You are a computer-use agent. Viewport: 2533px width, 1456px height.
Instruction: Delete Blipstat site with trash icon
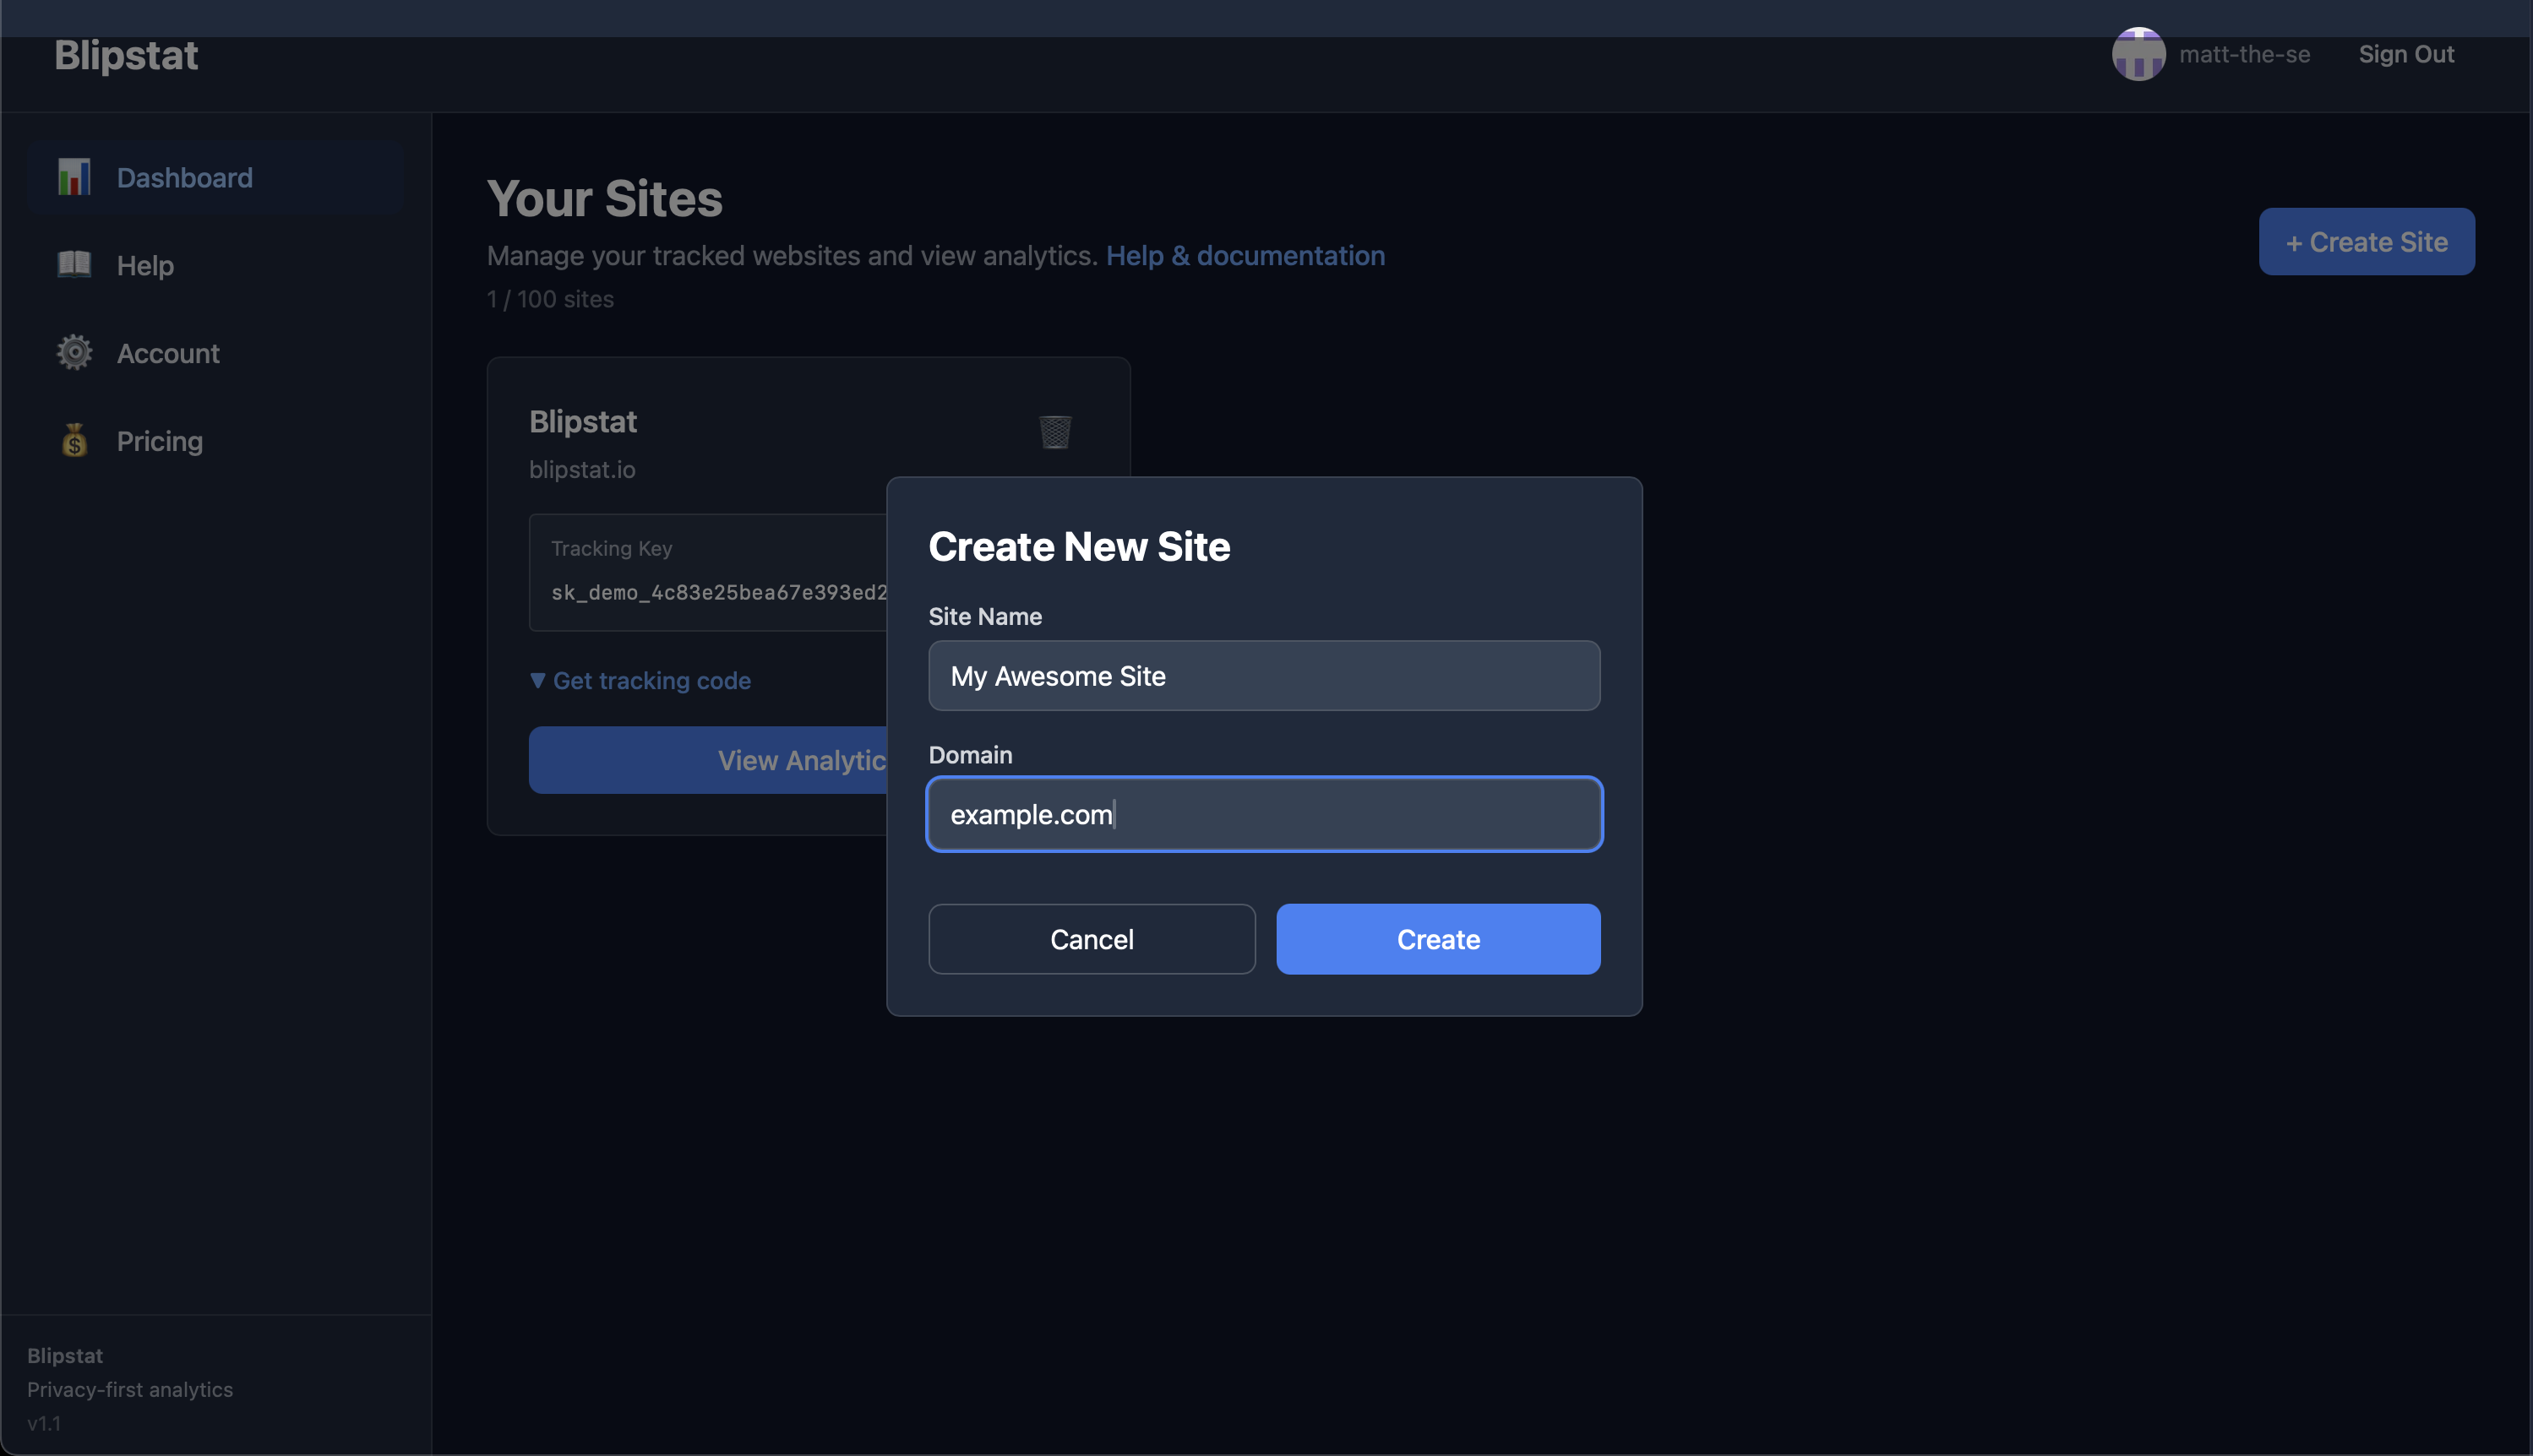[x=1054, y=432]
